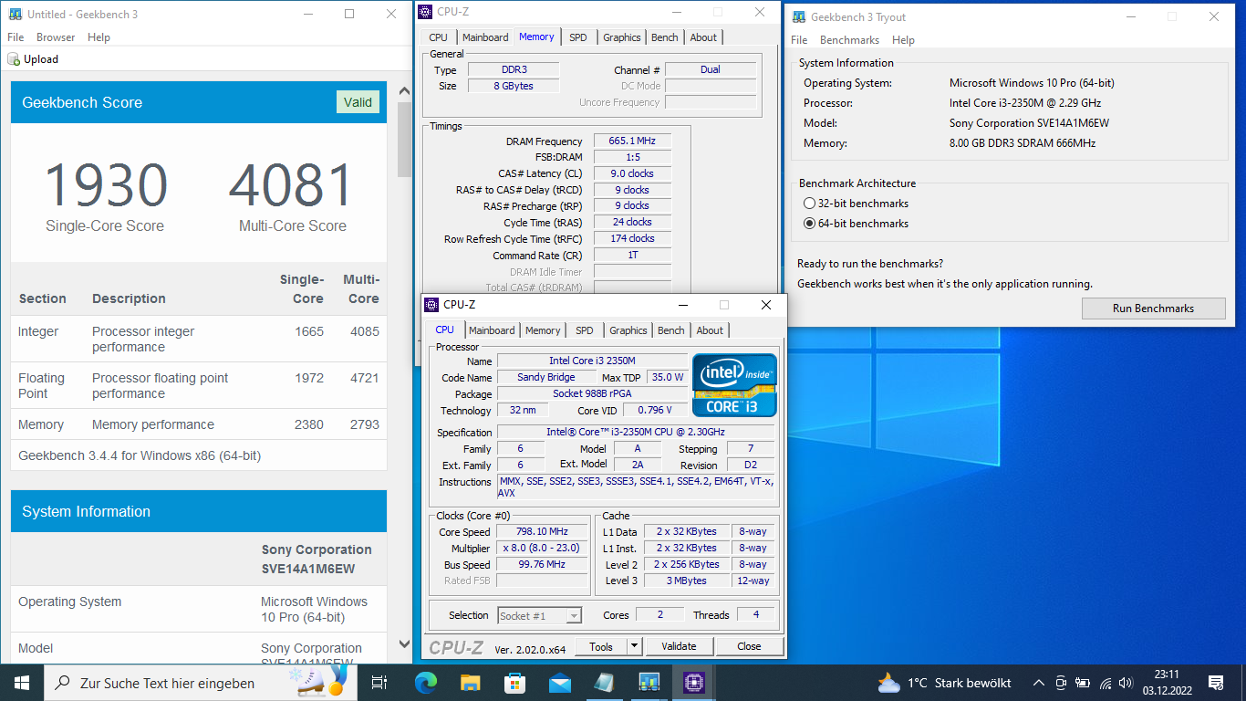
Task: Switch to CPU-Z taskbar icon
Action: point(693,683)
